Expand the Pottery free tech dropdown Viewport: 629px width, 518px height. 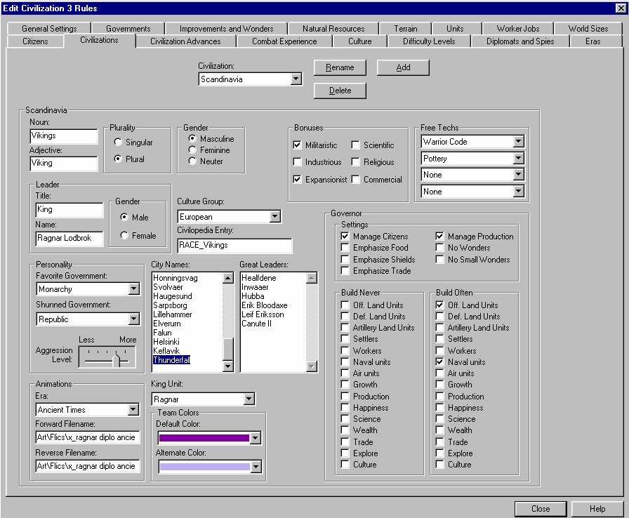[518, 159]
